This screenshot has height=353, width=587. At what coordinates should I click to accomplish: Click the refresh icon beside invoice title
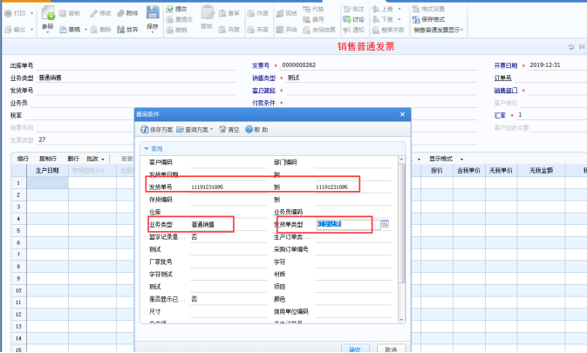(x=571, y=47)
